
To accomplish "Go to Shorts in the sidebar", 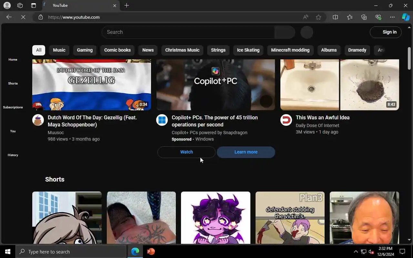I will click(x=13, y=84).
